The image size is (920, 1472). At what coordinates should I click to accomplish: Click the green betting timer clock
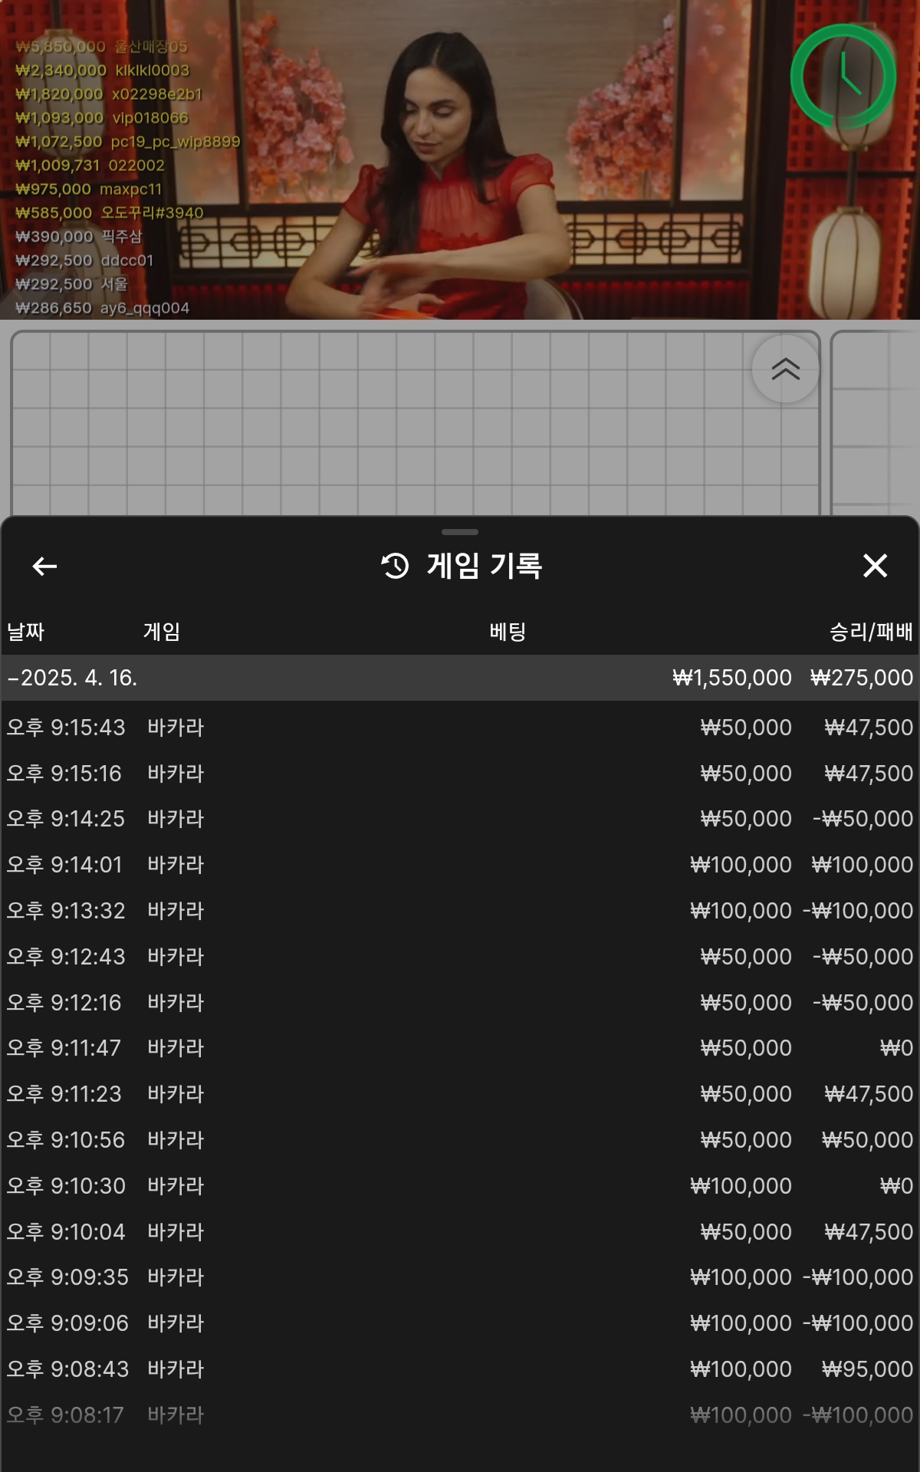coord(843,77)
